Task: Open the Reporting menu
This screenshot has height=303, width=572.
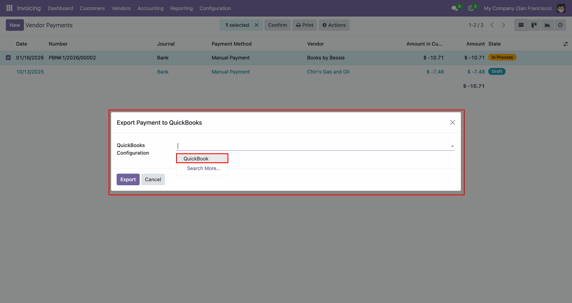Action: [181, 8]
